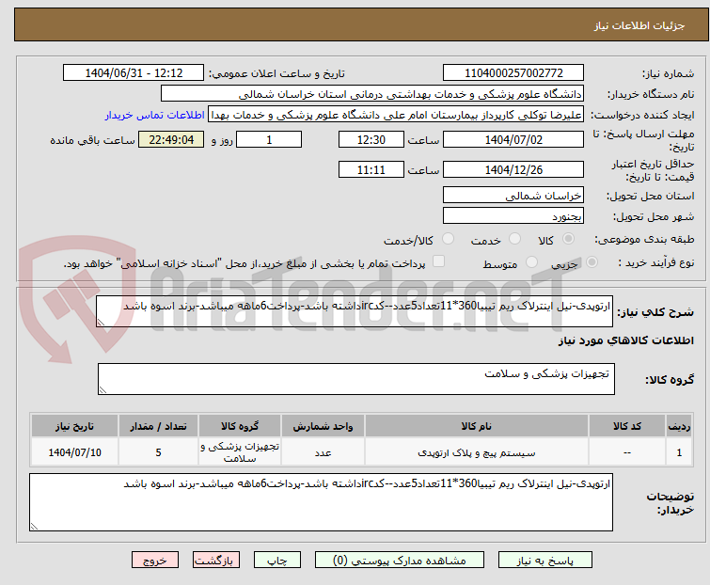The image size is (710, 585).
Task: Click the سیستم پیچ و پلاک ارتوپدی cell
Action: click(477, 451)
